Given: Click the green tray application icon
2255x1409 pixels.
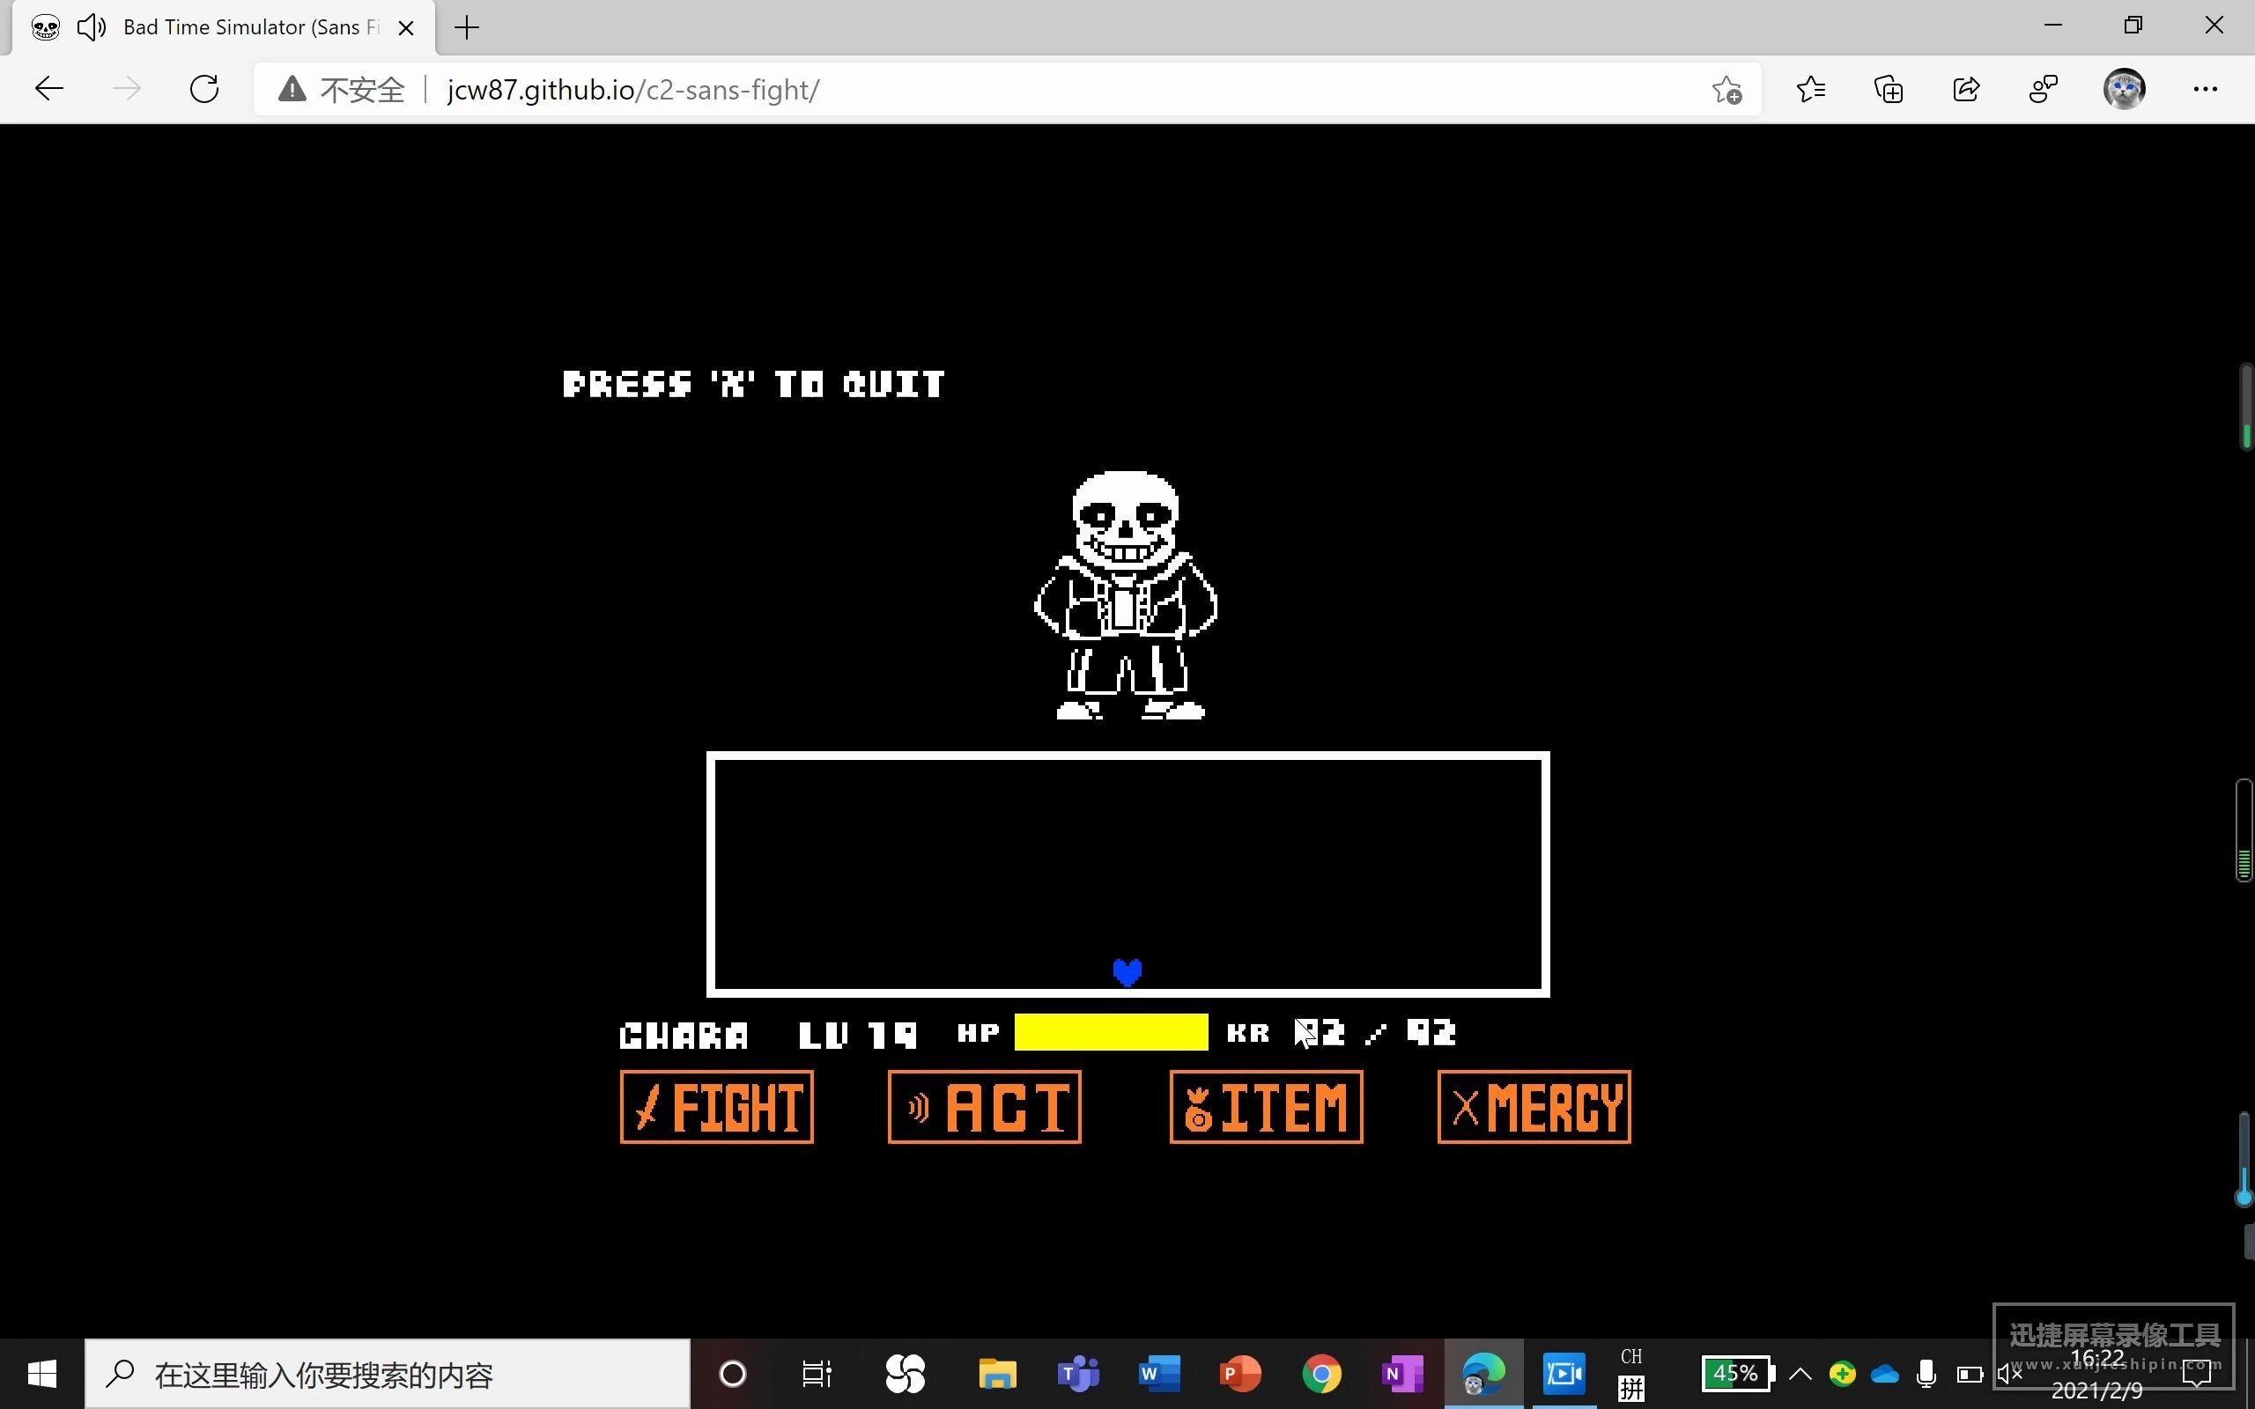Looking at the screenshot, I should pyautogui.click(x=1842, y=1374).
